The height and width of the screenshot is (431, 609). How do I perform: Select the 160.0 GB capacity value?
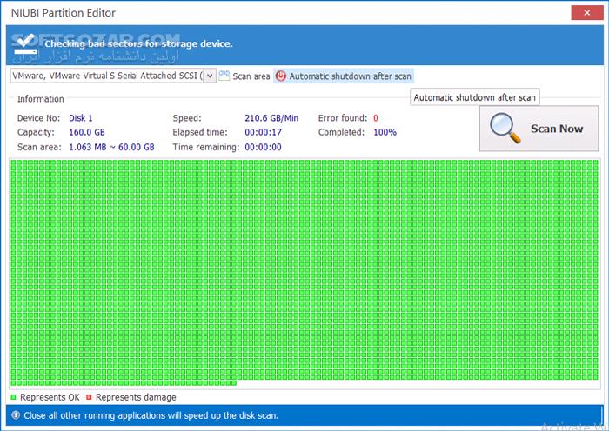click(87, 132)
